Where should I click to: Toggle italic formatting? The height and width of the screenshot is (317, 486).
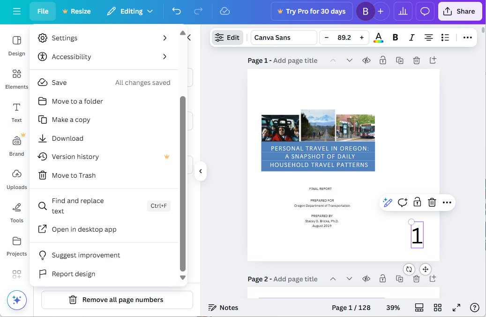(411, 37)
